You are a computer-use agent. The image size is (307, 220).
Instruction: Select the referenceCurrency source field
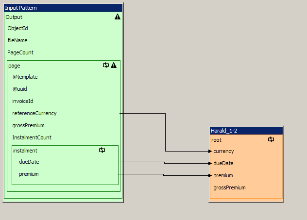(x=34, y=113)
